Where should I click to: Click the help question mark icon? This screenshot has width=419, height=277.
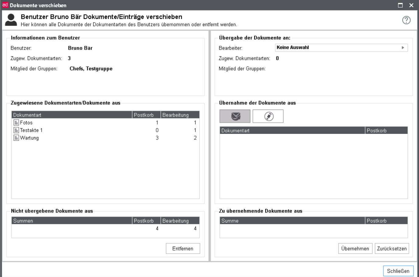click(x=406, y=20)
